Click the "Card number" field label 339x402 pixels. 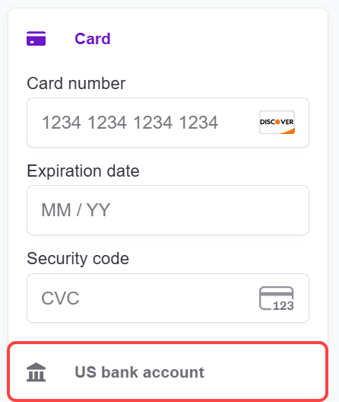click(76, 84)
